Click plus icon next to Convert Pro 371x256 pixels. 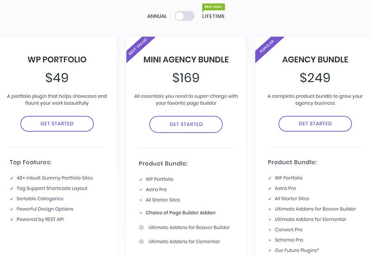(x=269, y=230)
